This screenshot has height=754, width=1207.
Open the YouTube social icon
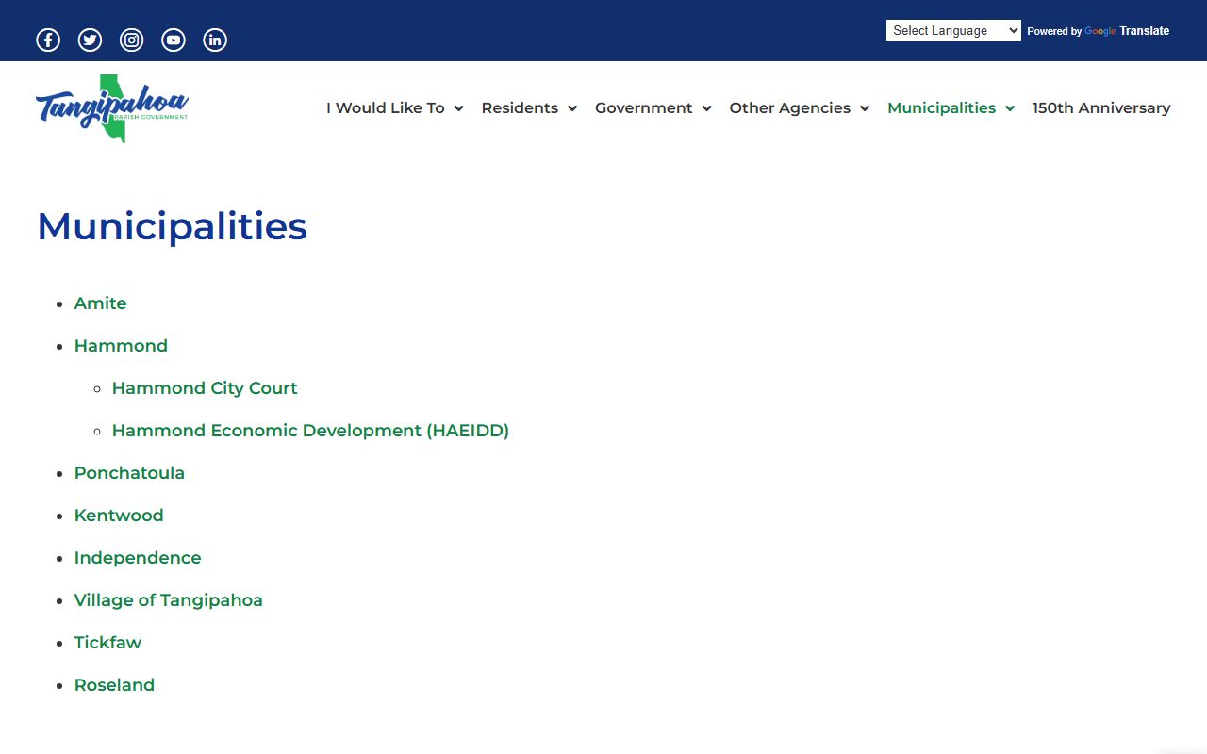pyautogui.click(x=174, y=40)
